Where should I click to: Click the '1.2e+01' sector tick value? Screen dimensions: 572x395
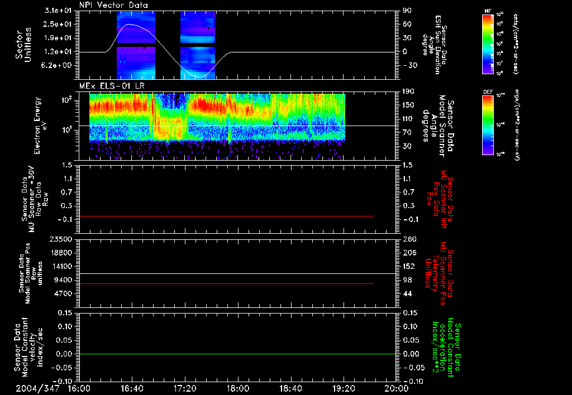58,52
